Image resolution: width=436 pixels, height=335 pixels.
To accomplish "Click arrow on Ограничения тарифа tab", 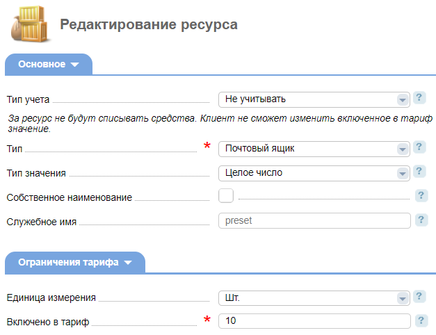I will tap(128, 263).
